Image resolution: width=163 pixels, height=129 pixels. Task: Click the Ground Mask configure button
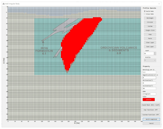151,105
